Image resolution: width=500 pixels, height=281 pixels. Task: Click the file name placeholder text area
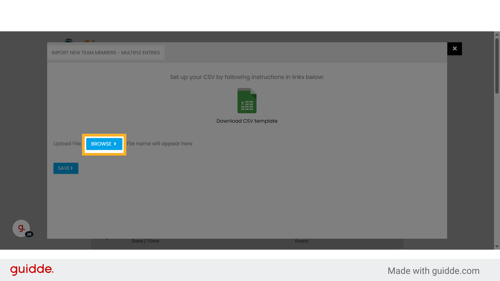pos(160,143)
